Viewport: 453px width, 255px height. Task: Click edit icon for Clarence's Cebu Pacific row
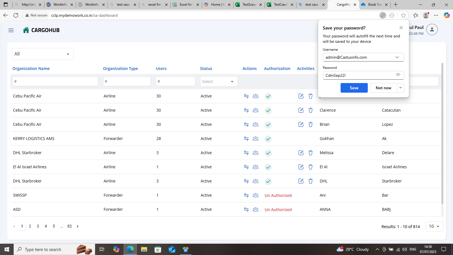tap(301, 110)
